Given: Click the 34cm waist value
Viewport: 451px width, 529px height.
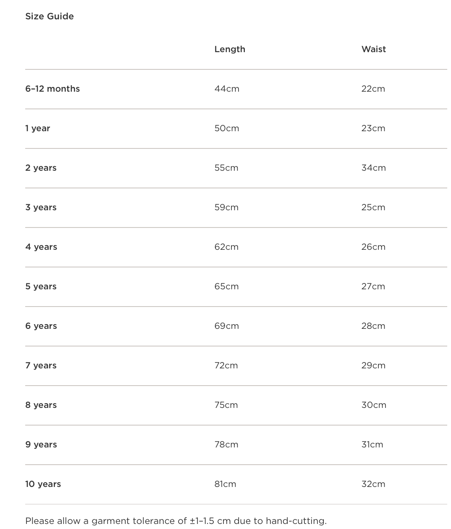Looking at the screenshot, I should [373, 168].
